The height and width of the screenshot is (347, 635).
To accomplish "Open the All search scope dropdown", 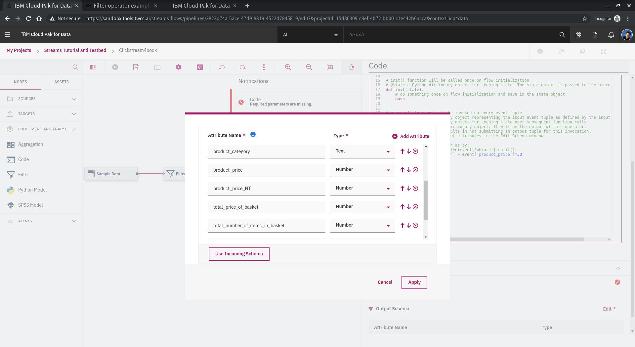I will pyautogui.click(x=310, y=34).
